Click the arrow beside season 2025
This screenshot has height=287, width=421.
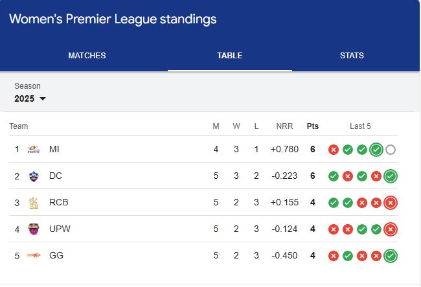tap(42, 98)
